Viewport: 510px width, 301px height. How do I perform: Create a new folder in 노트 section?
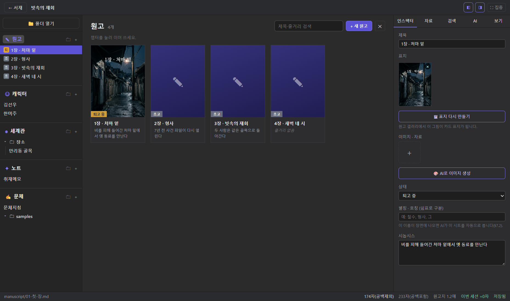point(68,168)
